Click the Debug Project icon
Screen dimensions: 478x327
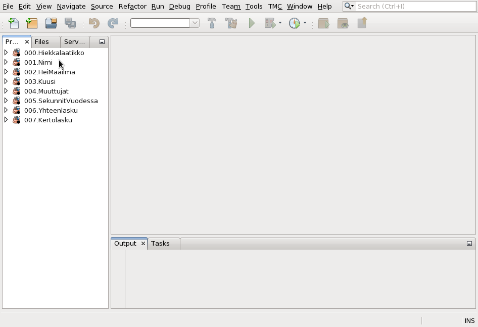click(270, 23)
